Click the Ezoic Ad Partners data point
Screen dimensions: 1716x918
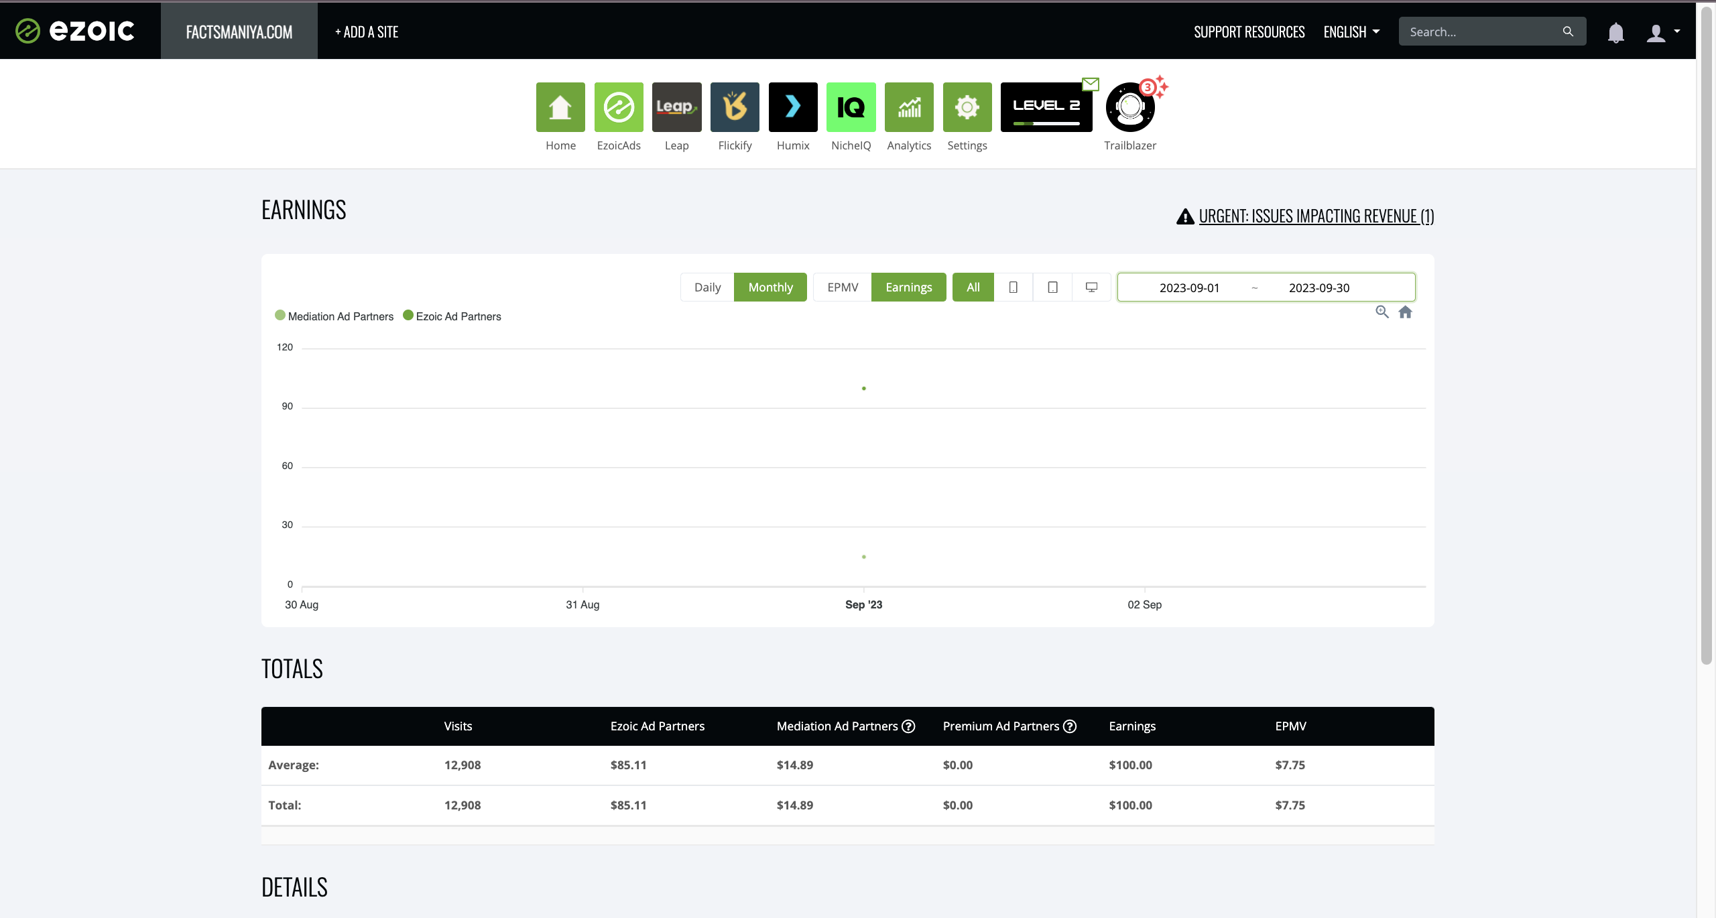click(x=864, y=389)
